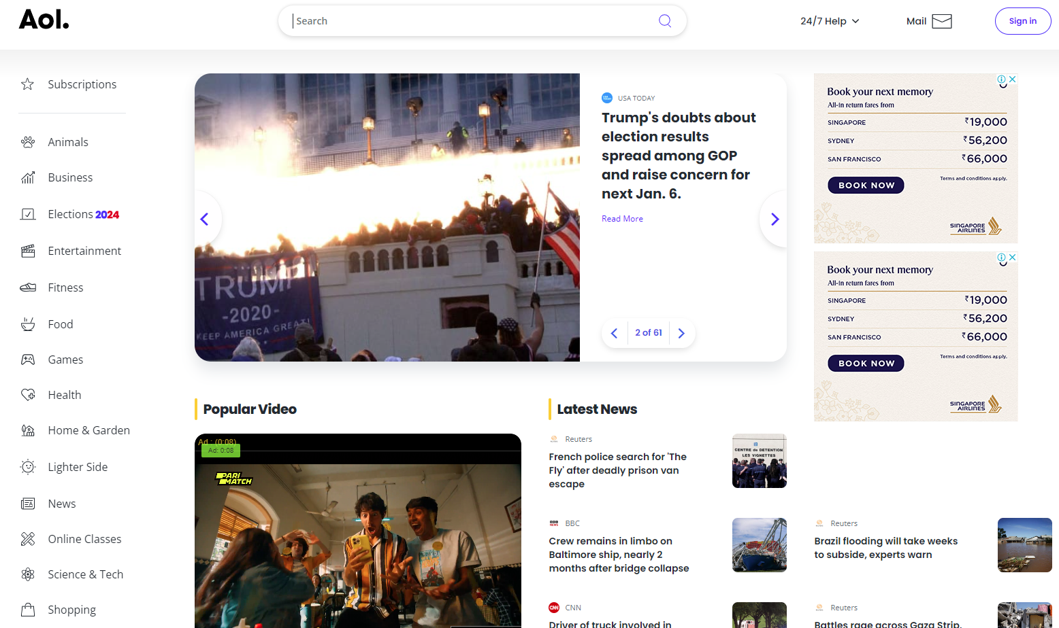This screenshot has height=628, width=1059.
Task: Open Science & Tech category
Action: pyautogui.click(x=86, y=574)
